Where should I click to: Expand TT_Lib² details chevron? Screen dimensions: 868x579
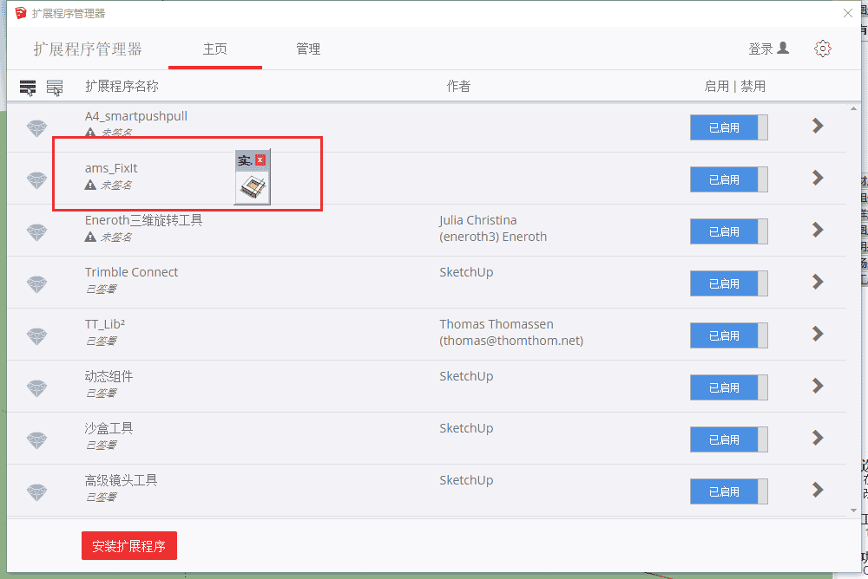pos(818,334)
